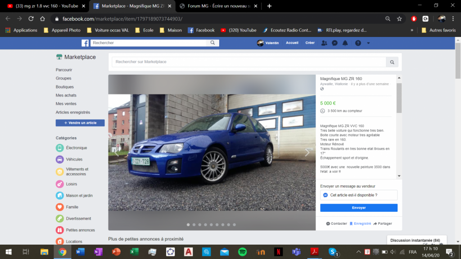Bookmark this page with star icon
Image resolution: width=461 pixels, height=259 pixels.
pyautogui.click(x=399, y=19)
